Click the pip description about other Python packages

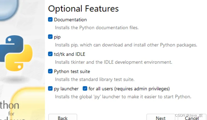click(126, 45)
